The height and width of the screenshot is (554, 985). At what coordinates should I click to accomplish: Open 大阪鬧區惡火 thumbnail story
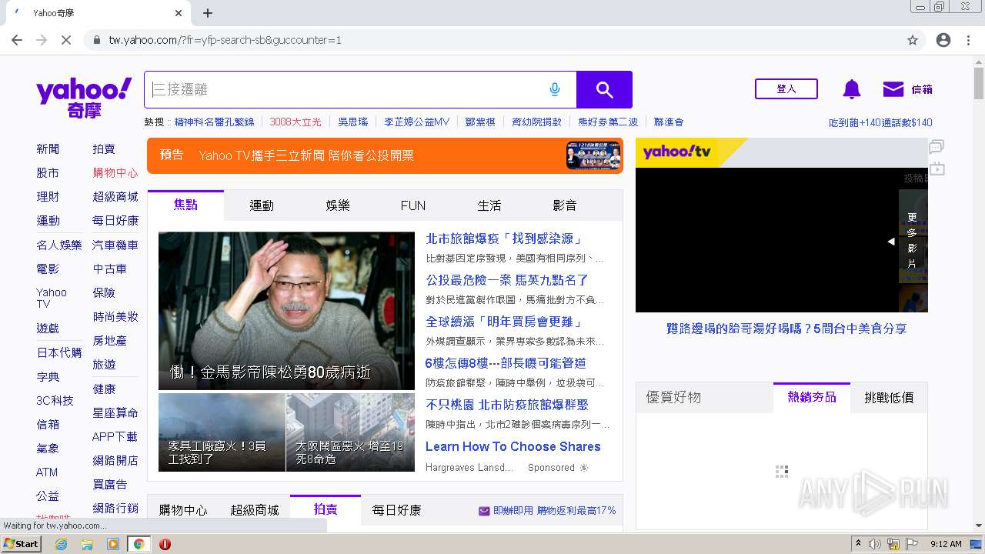point(350,432)
